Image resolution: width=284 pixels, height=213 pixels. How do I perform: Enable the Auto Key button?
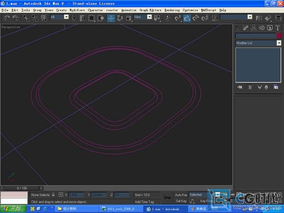(181, 195)
